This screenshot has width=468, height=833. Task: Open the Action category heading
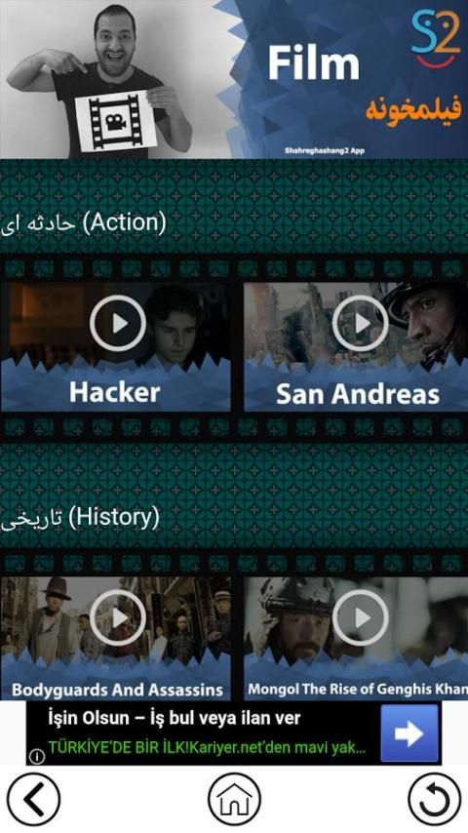84,223
